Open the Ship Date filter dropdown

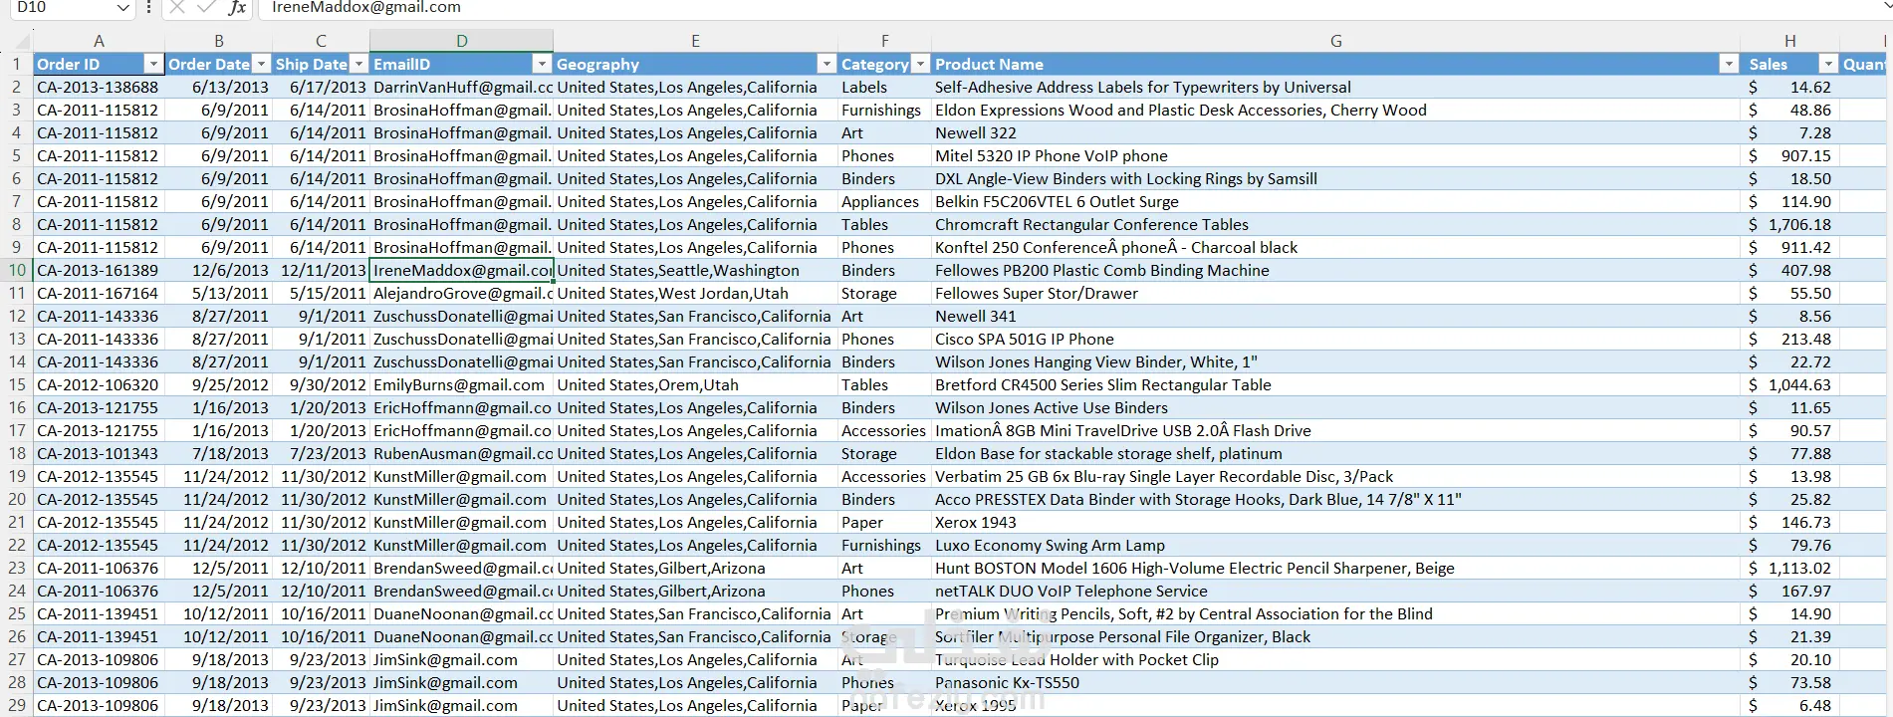(358, 64)
